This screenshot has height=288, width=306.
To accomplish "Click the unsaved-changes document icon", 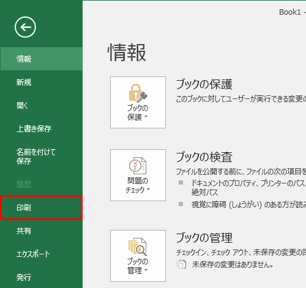I will point(181,264).
